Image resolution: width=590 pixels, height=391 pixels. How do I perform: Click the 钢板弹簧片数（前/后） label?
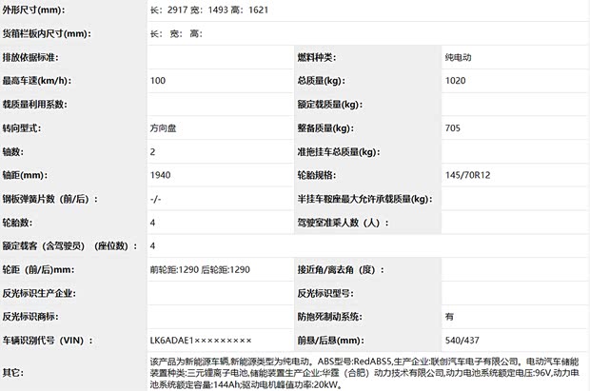(x=50, y=199)
